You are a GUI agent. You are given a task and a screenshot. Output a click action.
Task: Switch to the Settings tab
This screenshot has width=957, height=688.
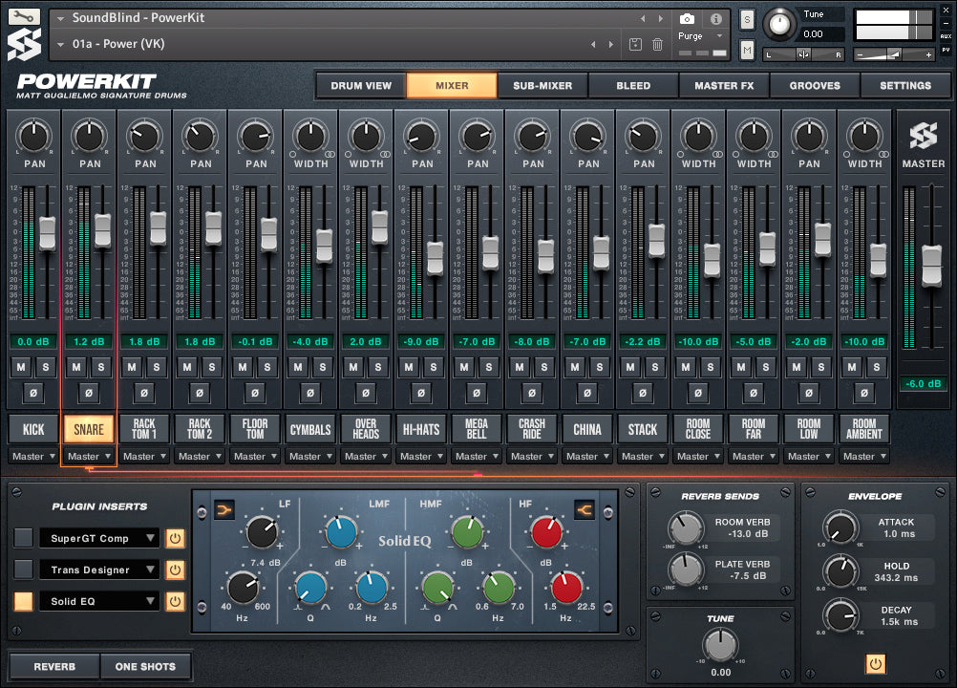(x=905, y=85)
